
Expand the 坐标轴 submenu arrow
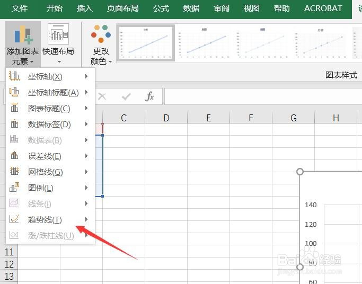pos(86,76)
